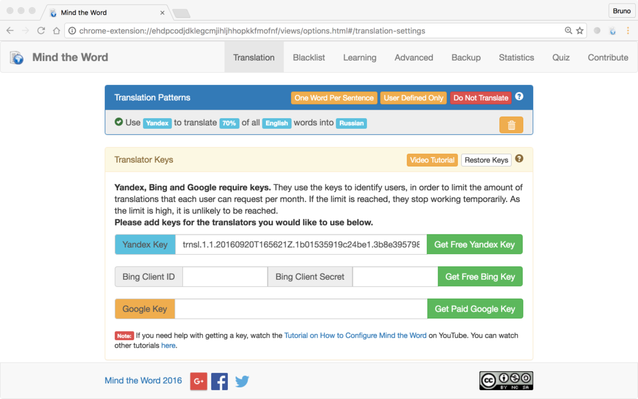Open the Statistics tab
638x399 pixels.
pyautogui.click(x=516, y=57)
